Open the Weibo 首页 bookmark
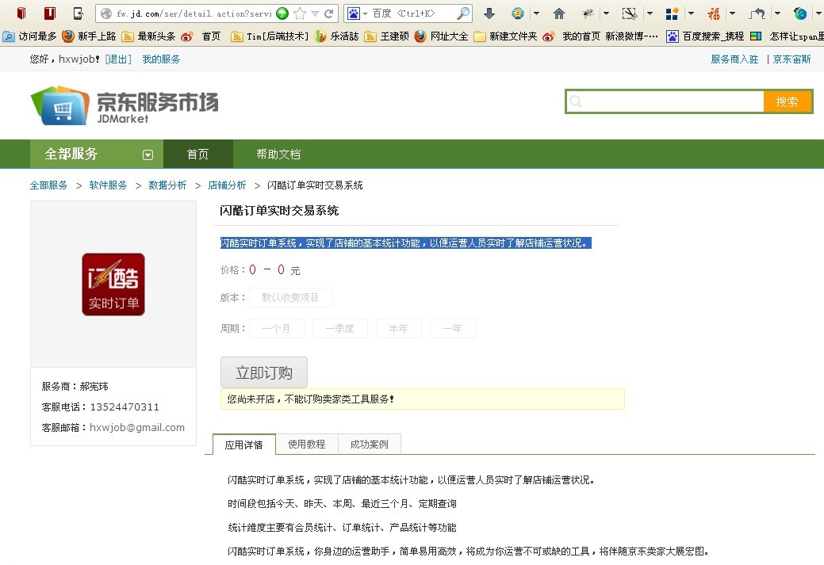The width and height of the screenshot is (824, 565). click(x=201, y=36)
